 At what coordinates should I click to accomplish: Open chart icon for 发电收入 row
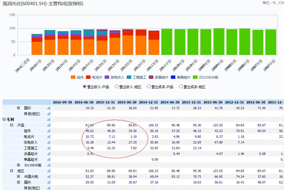49,142
